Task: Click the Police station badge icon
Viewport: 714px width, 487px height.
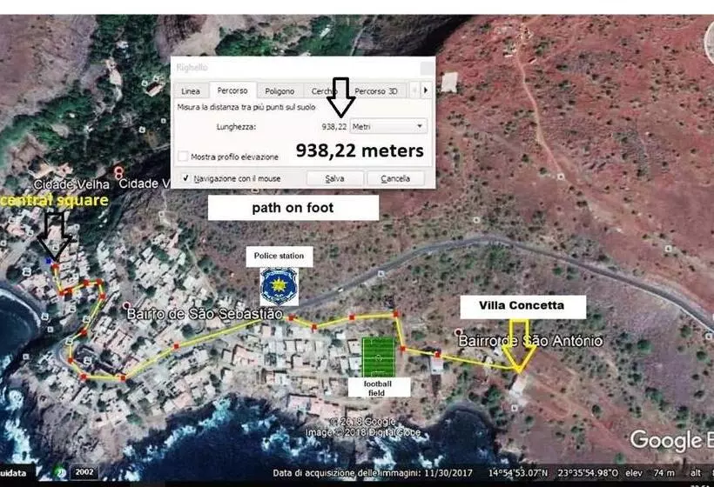Action: click(x=279, y=286)
